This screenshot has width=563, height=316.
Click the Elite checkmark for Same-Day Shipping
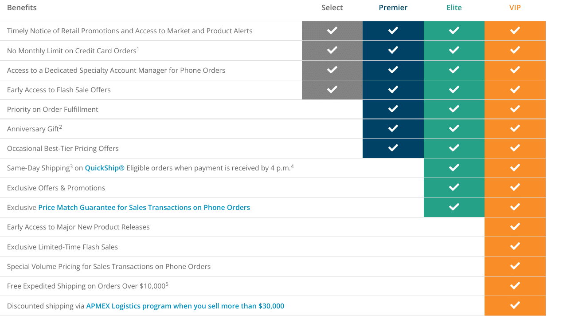454,168
